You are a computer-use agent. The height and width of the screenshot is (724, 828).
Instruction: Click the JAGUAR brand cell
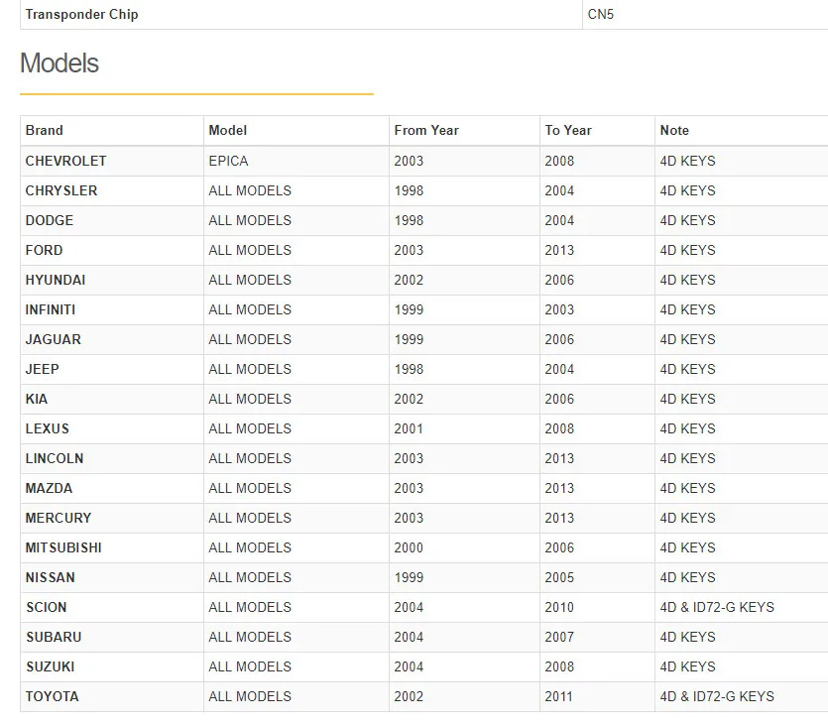coord(54,339)
